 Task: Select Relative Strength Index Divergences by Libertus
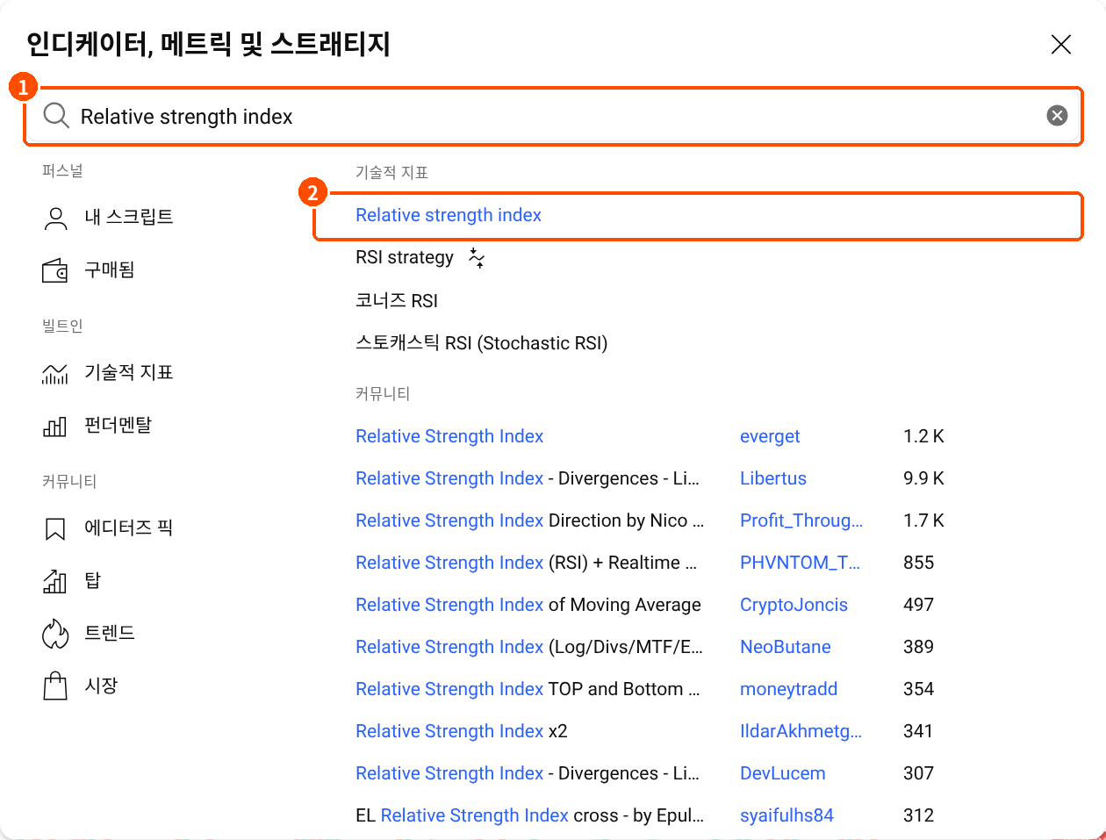(528, 478)
